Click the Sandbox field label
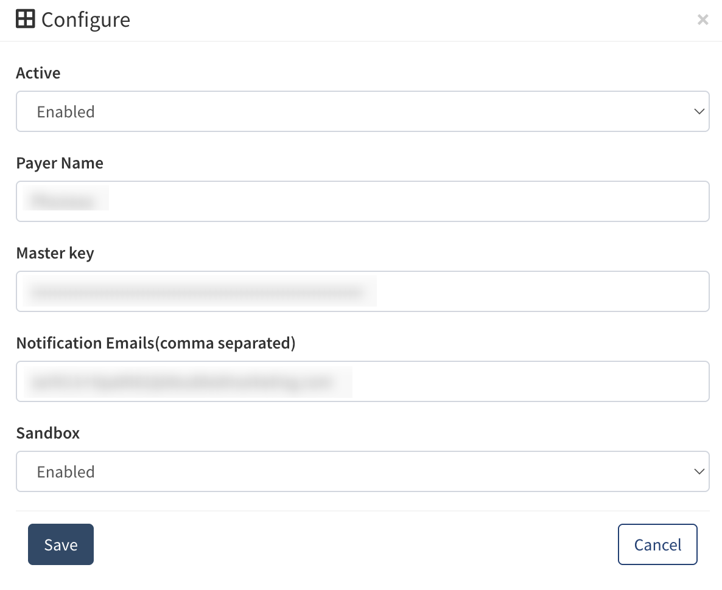The height and width of the screenshot is (590, 722). pos(47,432)
